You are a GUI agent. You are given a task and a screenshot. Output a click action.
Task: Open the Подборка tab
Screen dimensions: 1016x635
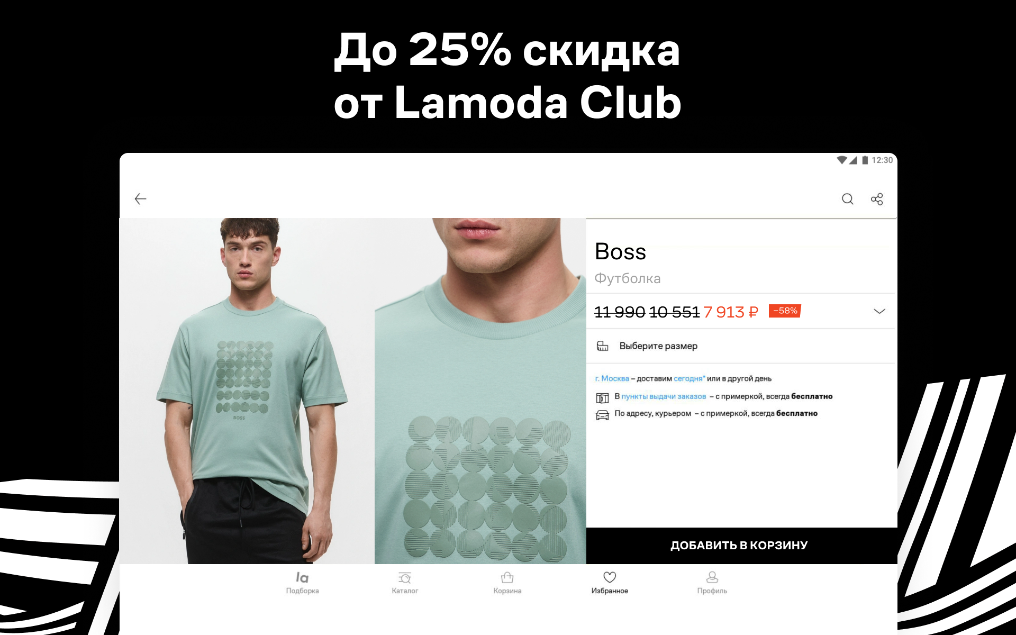(x=302, y=582)
